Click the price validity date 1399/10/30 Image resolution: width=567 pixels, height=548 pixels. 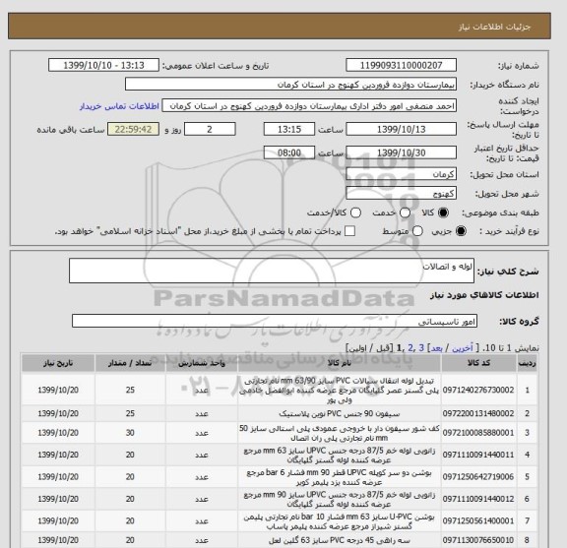401,152
